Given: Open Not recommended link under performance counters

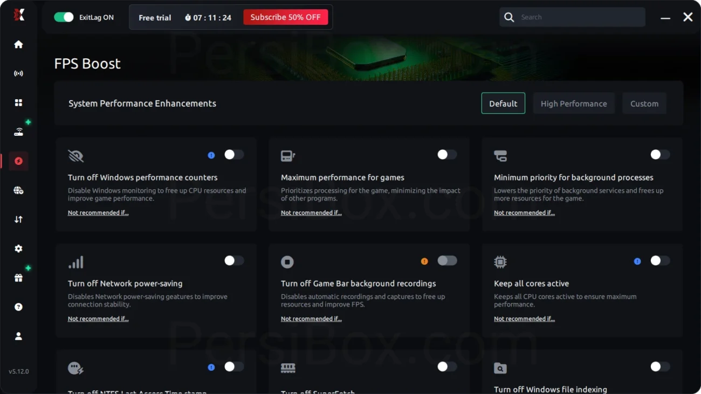Looking at the screenshot, I should 98,213.
